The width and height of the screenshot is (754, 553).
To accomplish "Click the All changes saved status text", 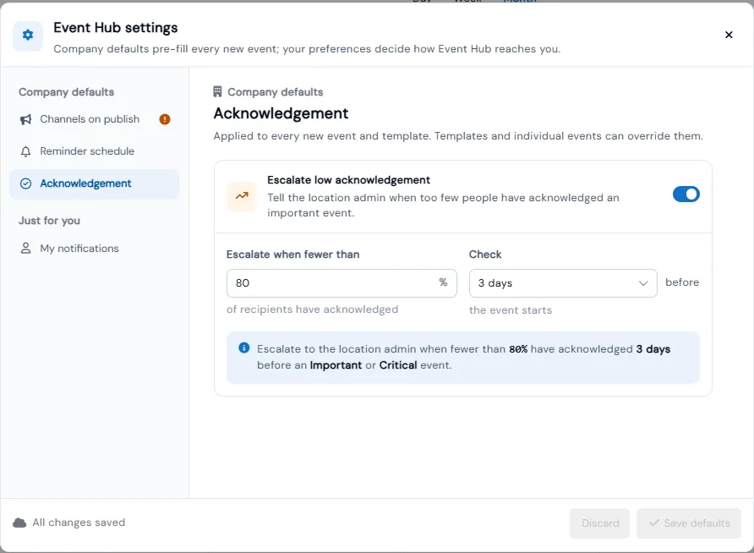I will (x=79, y=523).
